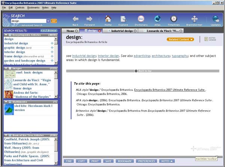Viewport: 225px width, 167px height.
Task: Switch to the Home tab
Action: 70,31
